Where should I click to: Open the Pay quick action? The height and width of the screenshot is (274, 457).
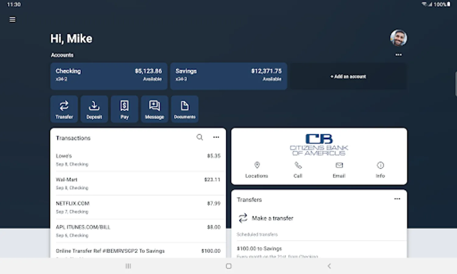pyautogui.click(x=124, y=109)
